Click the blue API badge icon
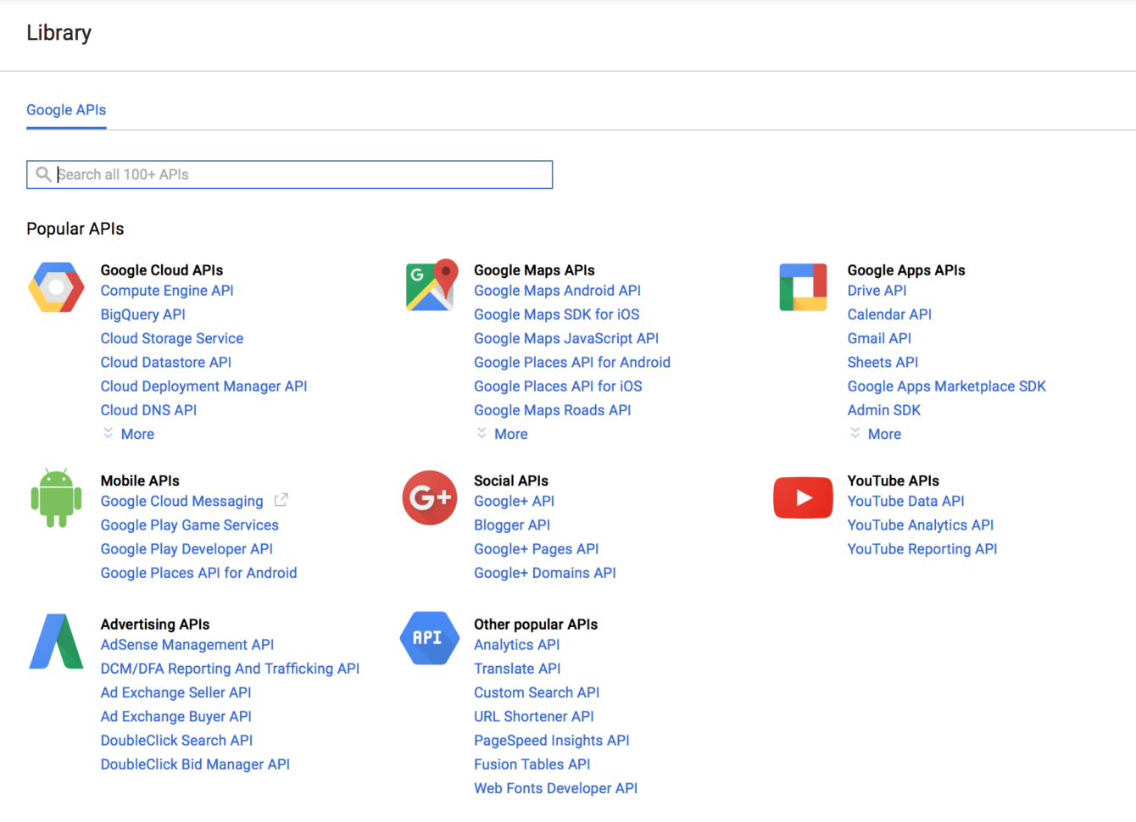This screenshot has width=1136, height=822. 430,637
